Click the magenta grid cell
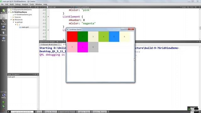Screen dimensions: 201x113 tap(83, 47)
